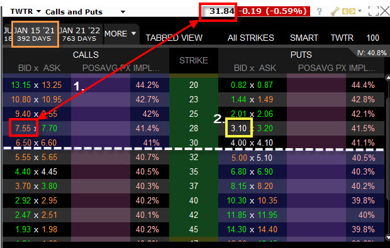Select strike 35 in the strike column

(194, 171)
